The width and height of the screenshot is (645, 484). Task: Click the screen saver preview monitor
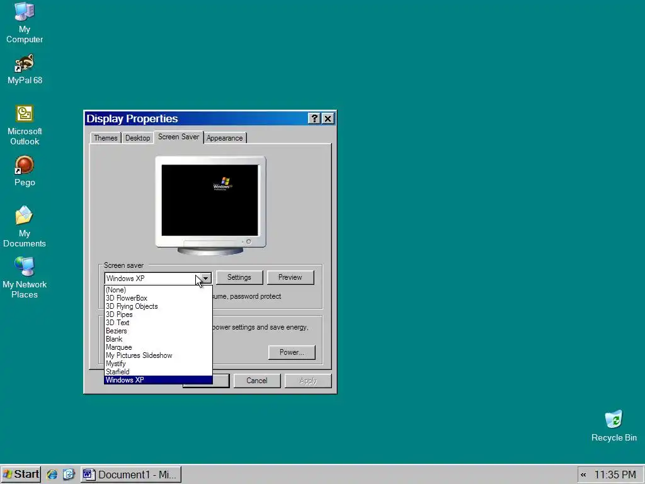pos(210,205)
